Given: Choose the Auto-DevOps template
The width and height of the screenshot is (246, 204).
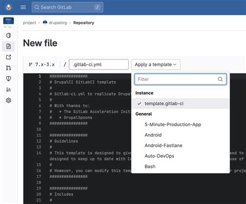Looking at the screenshot, I should click(x=181, y=156).
